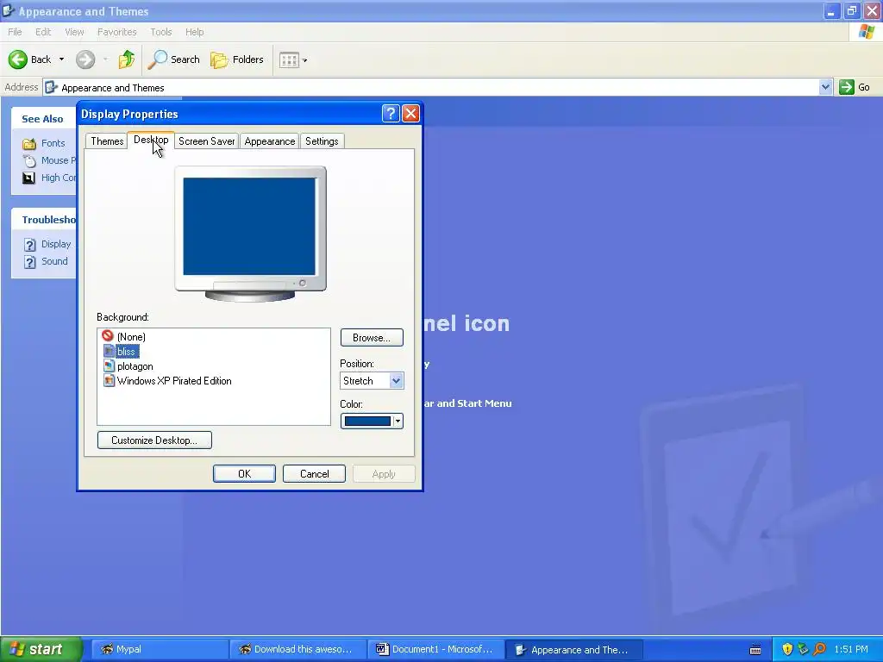This screenshot has height=662, width=883.
Task: Select Windows XP Pirated Edition background
Action: pos(174,380)
